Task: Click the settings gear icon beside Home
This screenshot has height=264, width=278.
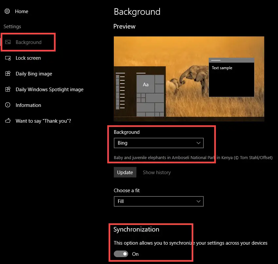Action: click(7, 11)
